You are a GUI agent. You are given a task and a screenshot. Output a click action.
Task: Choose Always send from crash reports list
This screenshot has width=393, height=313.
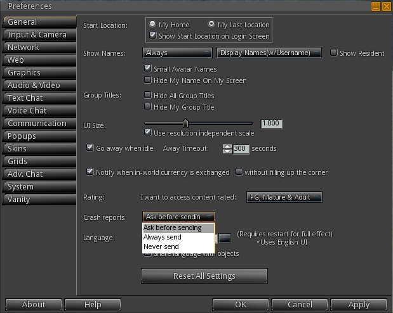162,237
